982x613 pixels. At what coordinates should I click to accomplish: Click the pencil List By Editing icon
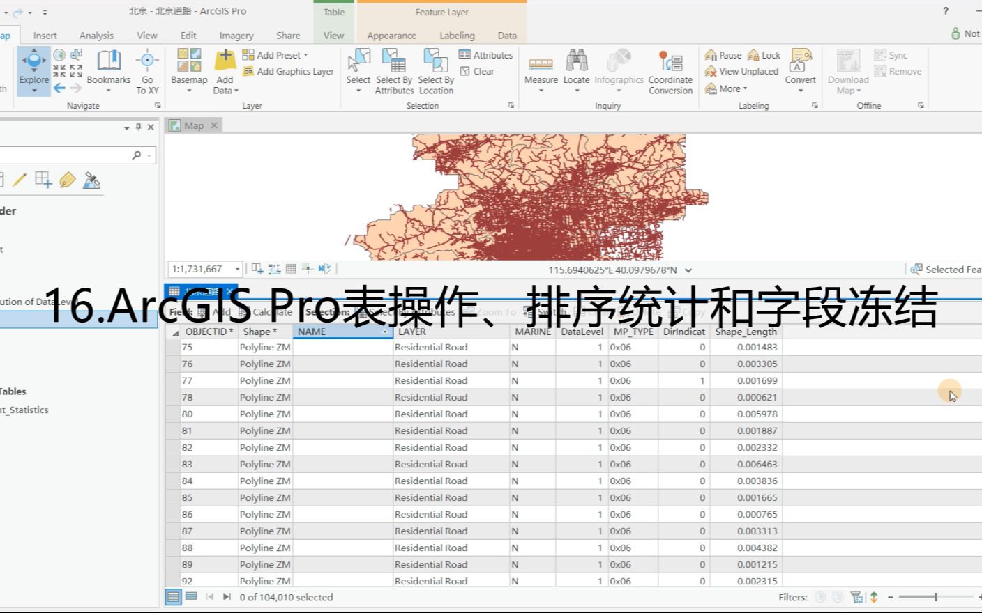click(20, 180)
